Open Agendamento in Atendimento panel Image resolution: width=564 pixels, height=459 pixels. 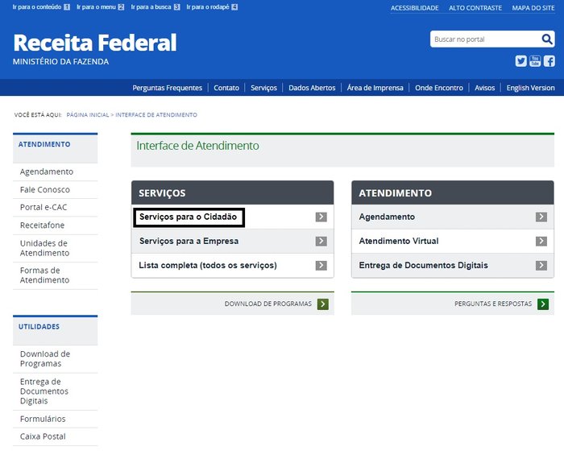pyautogui.click(x=387, y=217)
